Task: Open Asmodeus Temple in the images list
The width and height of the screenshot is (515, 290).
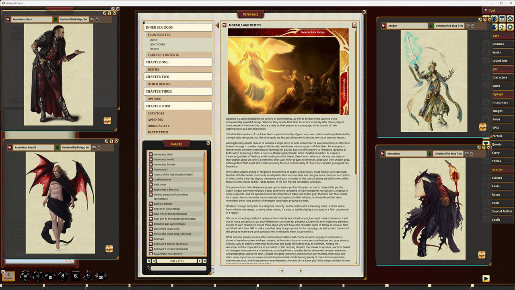Action: [165, 164]
